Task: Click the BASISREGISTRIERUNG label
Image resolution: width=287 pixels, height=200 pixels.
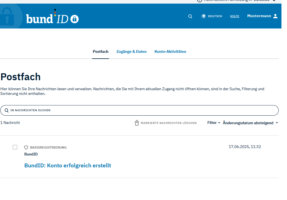Action: click(48, 147)
